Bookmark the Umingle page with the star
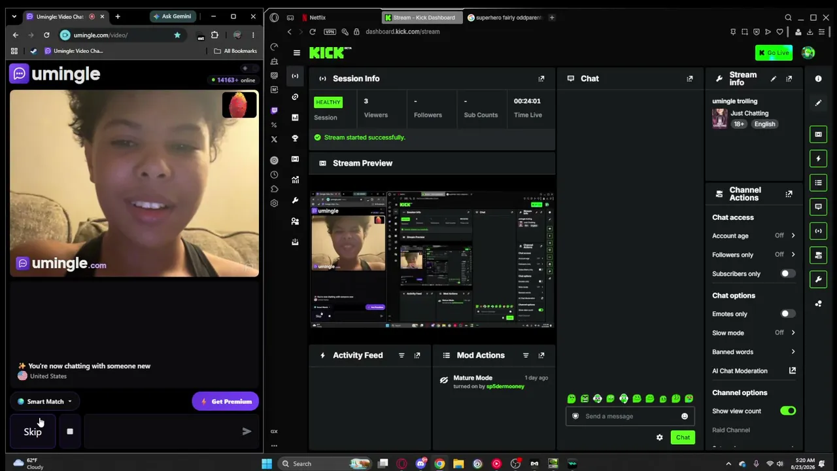 pyautogui.click(x=177, y=35)
